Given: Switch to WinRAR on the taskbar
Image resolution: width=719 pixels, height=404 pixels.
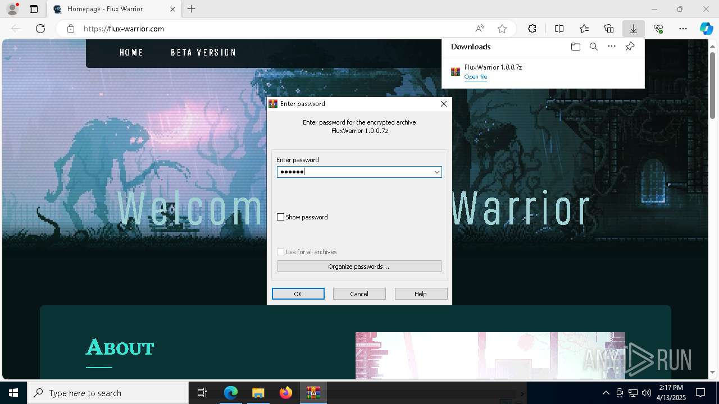Looking at the screenshot, I should pyautogui.click(x=313, y=393).
